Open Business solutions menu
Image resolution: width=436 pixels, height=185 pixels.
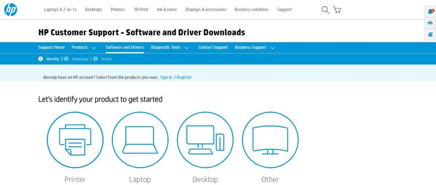click(x=252, y=9)
